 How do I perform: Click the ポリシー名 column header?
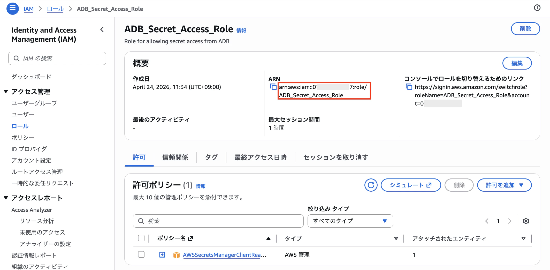[175, 238]
